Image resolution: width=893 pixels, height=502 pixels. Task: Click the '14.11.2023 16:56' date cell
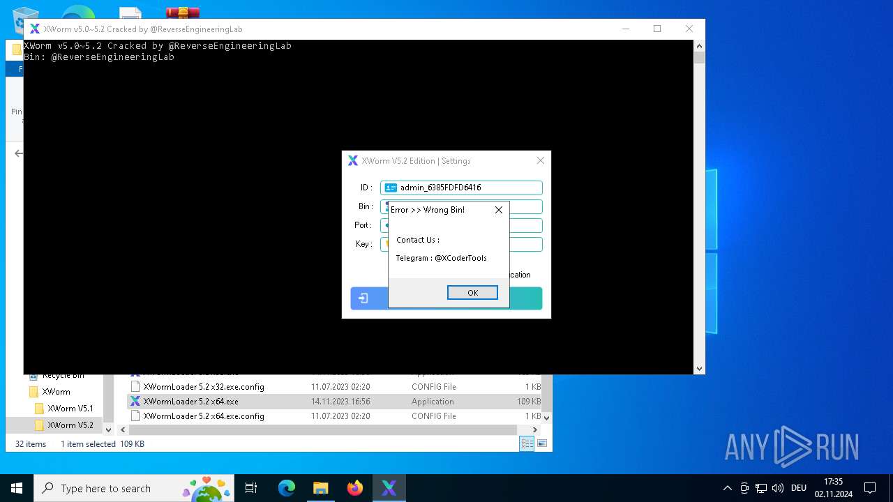pyautogui.click(x=340, y=402)
